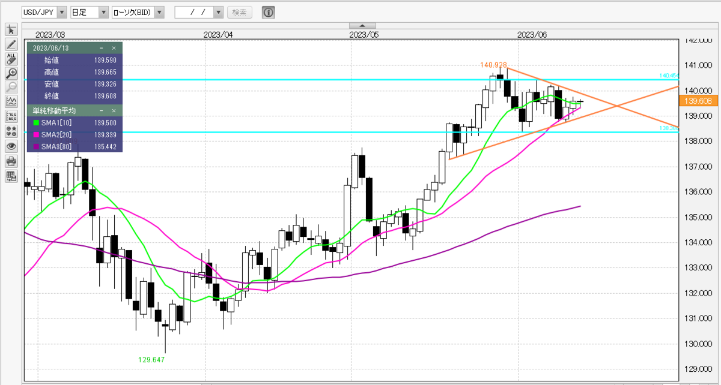Click the 終値 139.608 row
Image resolution: width=721 pixels, height=385 pixels.
tap(75, 96)
